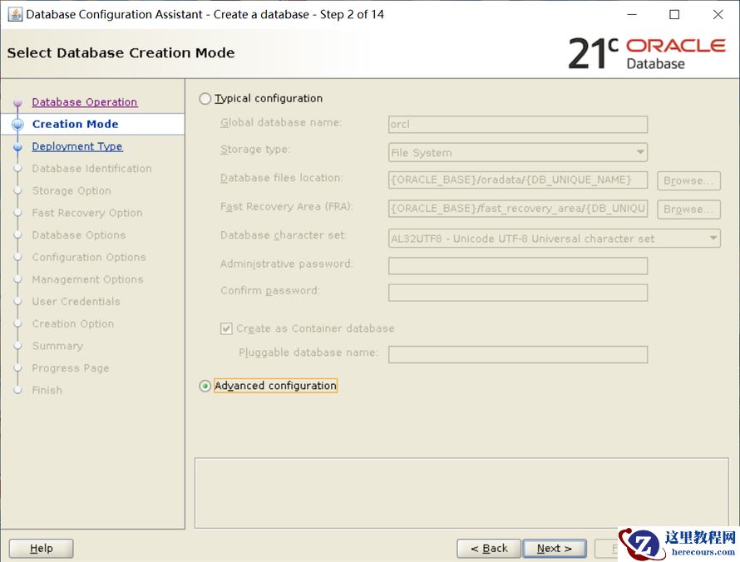740x562 pixels.
Task: Click Database Identification step in sidebar
Action: point(91,169)
